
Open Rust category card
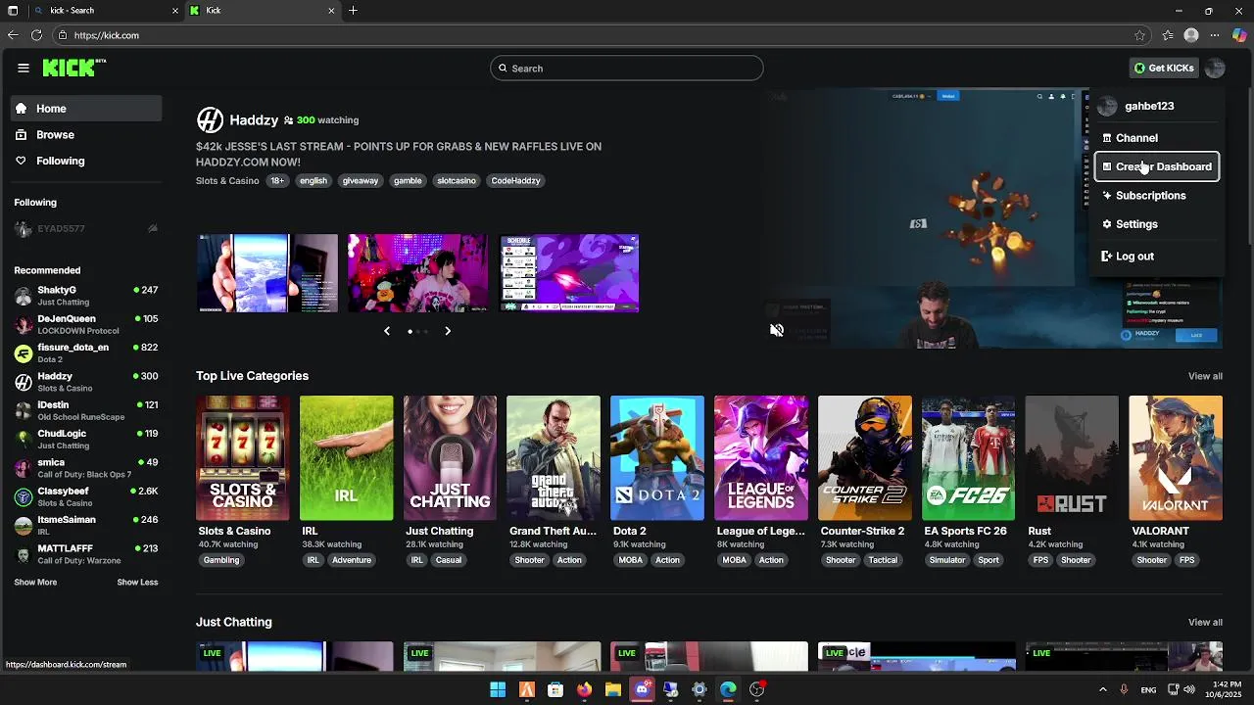pos(1072,458)
